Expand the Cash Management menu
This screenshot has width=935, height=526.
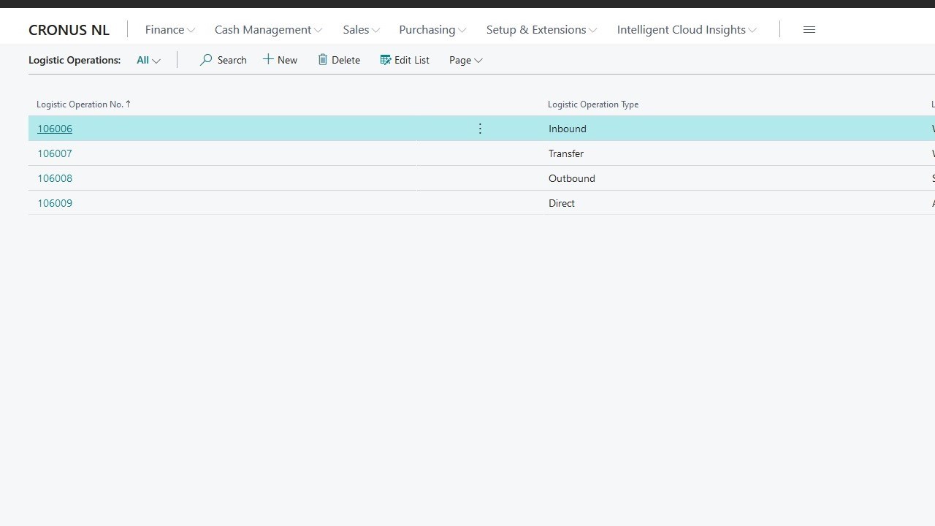(268, 29)
